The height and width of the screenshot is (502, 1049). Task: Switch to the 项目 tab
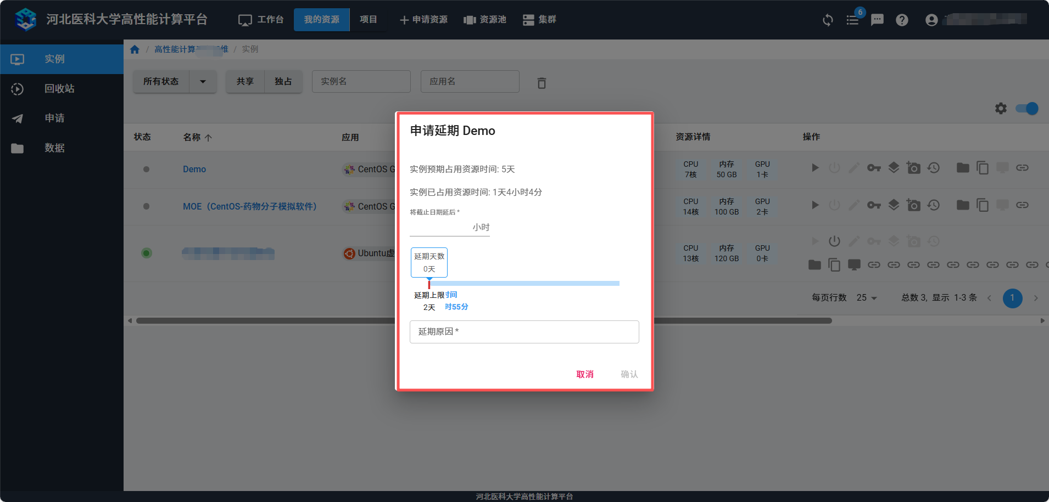368,20
